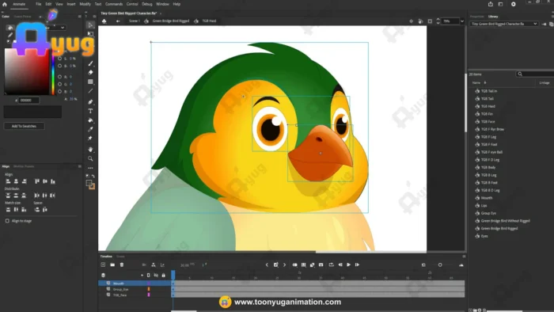Click the library search field

pyautogui.click(x=535, y=74)
